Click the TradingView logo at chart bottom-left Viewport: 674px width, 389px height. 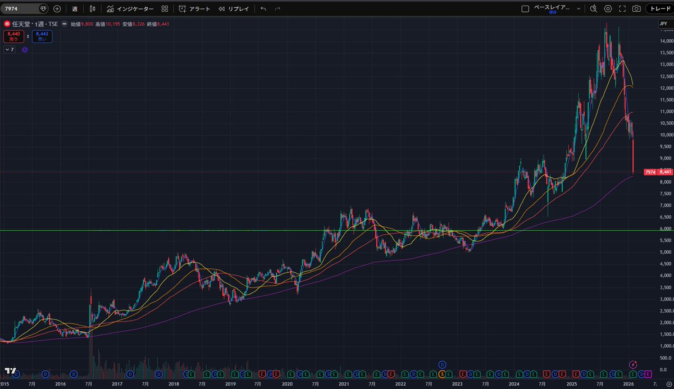click(x=10, y=370)
